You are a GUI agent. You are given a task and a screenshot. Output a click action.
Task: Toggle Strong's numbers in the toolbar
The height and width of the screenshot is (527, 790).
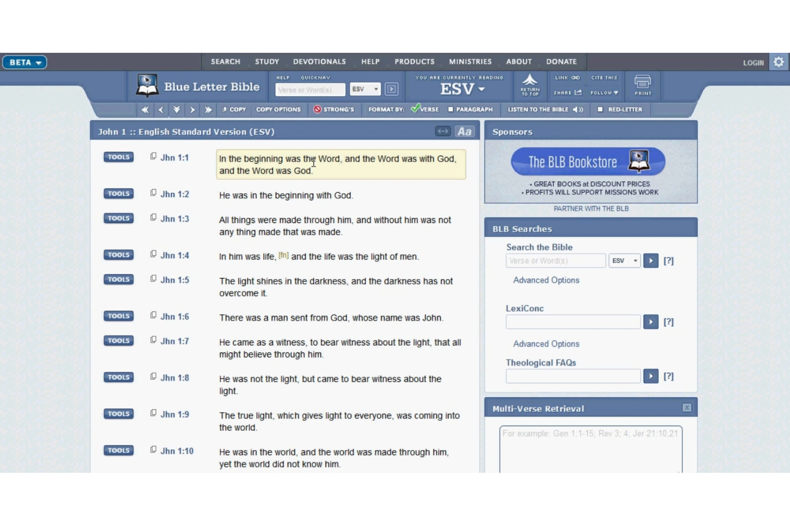pos(334,109)
